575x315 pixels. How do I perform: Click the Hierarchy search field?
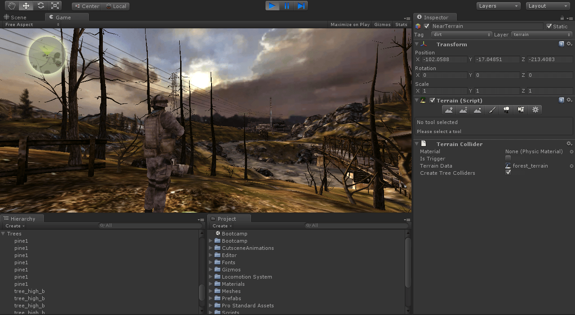(150, 226)
